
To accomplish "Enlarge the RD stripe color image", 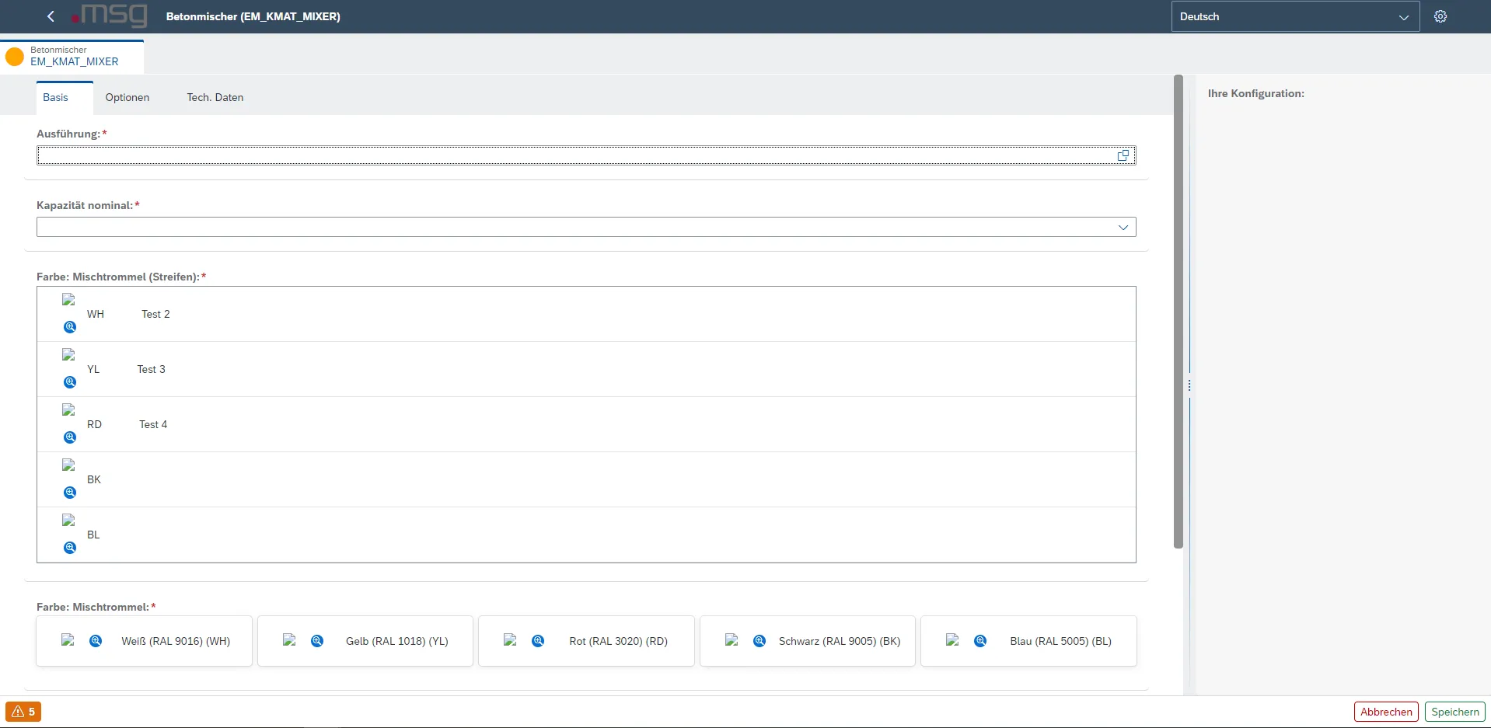I will tap(70, 437).
